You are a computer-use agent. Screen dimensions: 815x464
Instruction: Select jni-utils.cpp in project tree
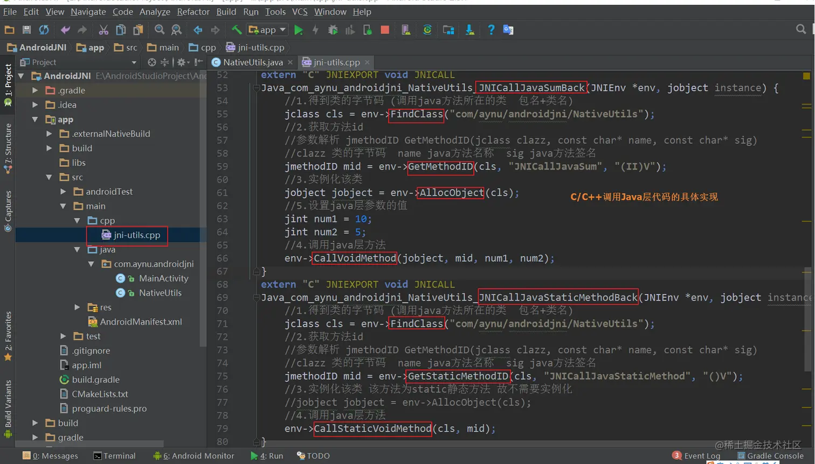coord(137,235)
